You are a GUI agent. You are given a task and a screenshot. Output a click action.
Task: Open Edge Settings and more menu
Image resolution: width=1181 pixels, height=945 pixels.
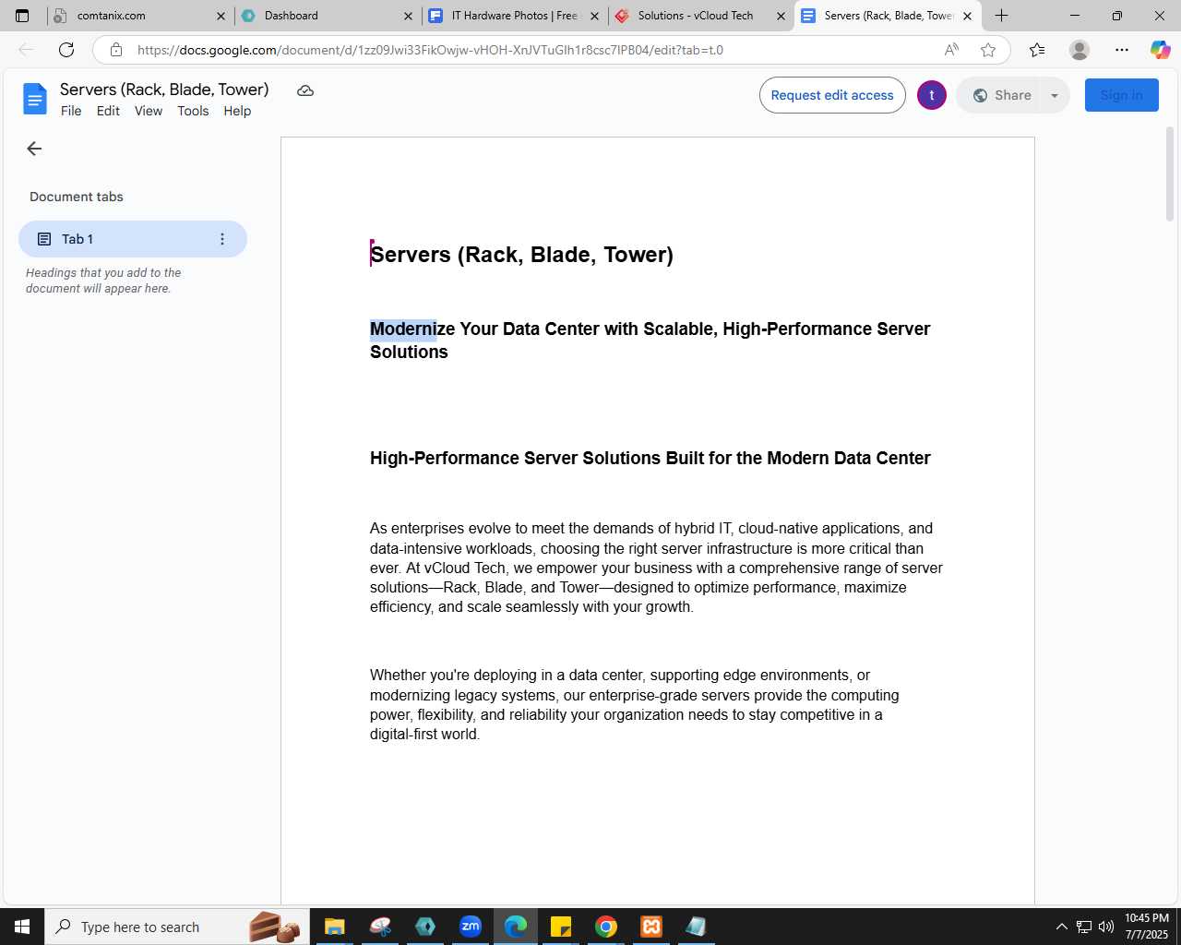1122,50
